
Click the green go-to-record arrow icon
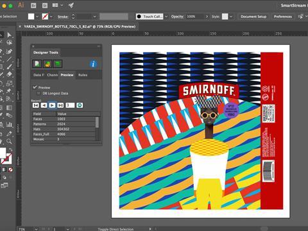(x=80, y=105)
